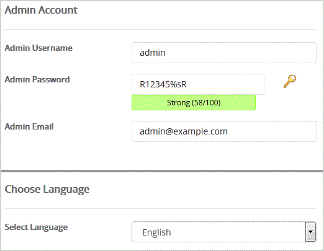Place cursor on the word admin in username

click(153, 53)
